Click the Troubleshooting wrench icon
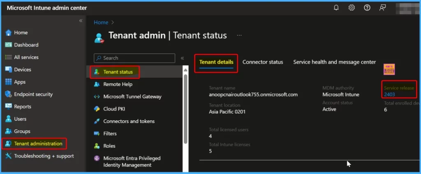Image resolution: width=421 pixels, height=174 pixels. point(9,156)
